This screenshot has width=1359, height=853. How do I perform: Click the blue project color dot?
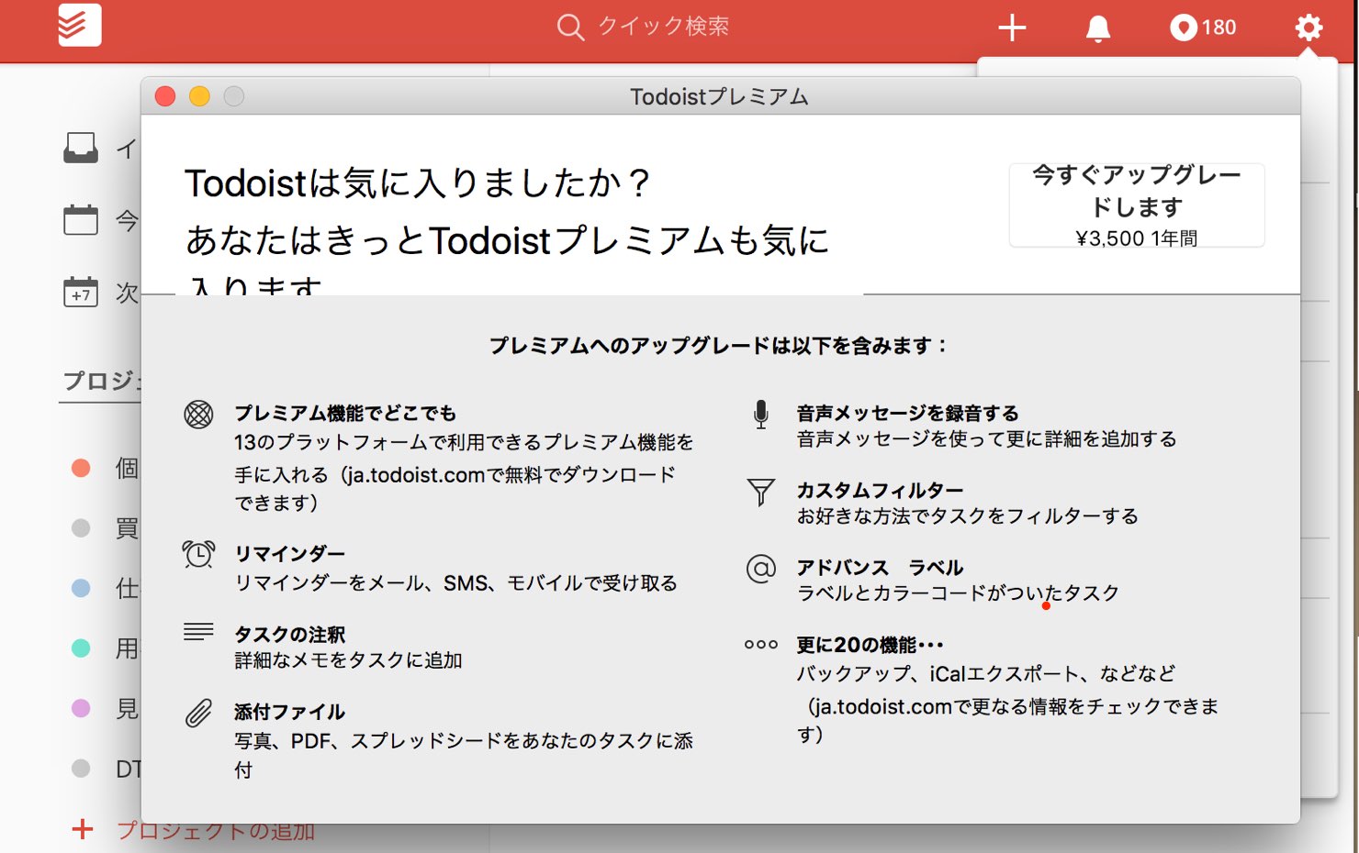pos(81,588)
